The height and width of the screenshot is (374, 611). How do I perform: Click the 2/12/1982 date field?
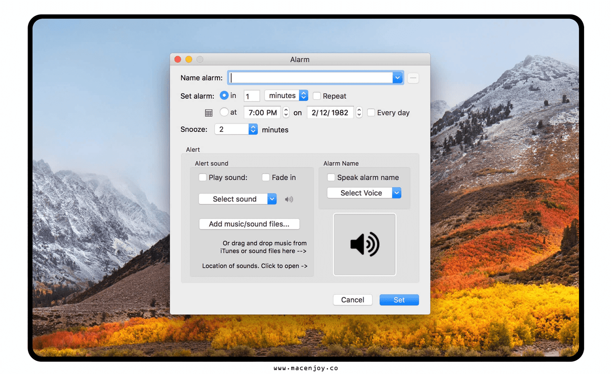point(330,112)
